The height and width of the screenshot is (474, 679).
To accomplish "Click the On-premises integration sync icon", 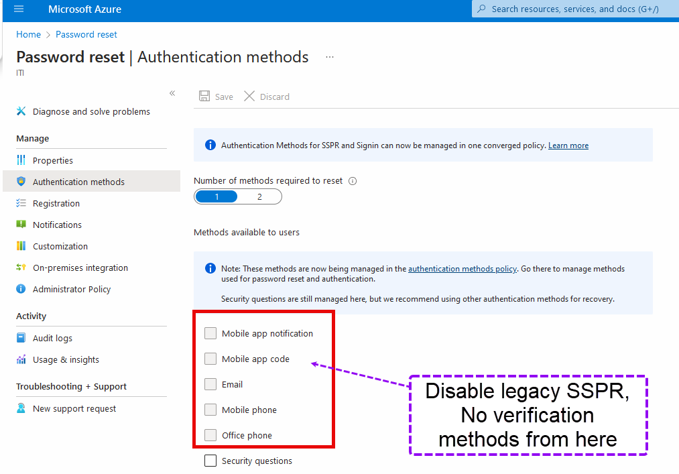I will pyautogui.click(x=21, y=268).
